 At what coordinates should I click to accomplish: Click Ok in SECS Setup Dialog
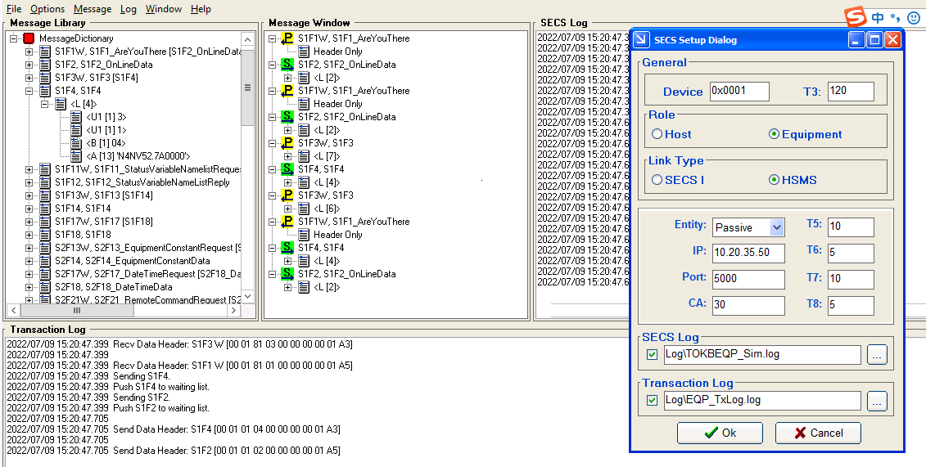point(720,433)
